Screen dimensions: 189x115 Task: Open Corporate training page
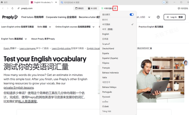[x=61, y=17]
